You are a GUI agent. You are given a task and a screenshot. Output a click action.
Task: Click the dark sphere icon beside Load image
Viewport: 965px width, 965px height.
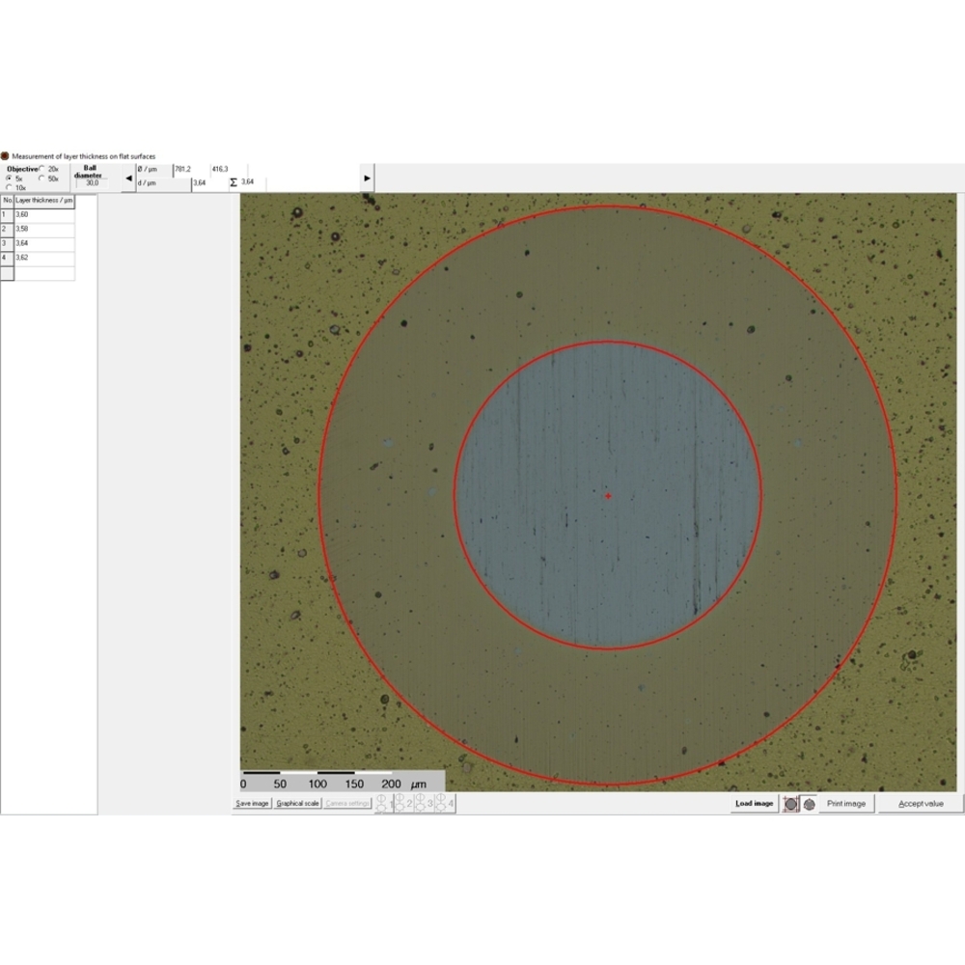pos(791,803)
